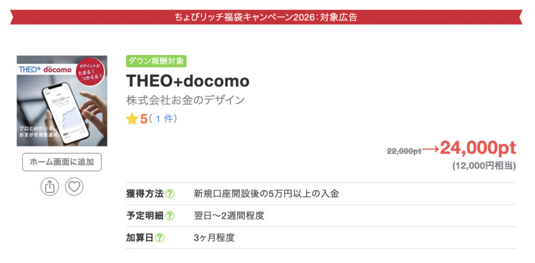
Task: Click the THEO+docomo title heading
Action: tap(188, 81)
